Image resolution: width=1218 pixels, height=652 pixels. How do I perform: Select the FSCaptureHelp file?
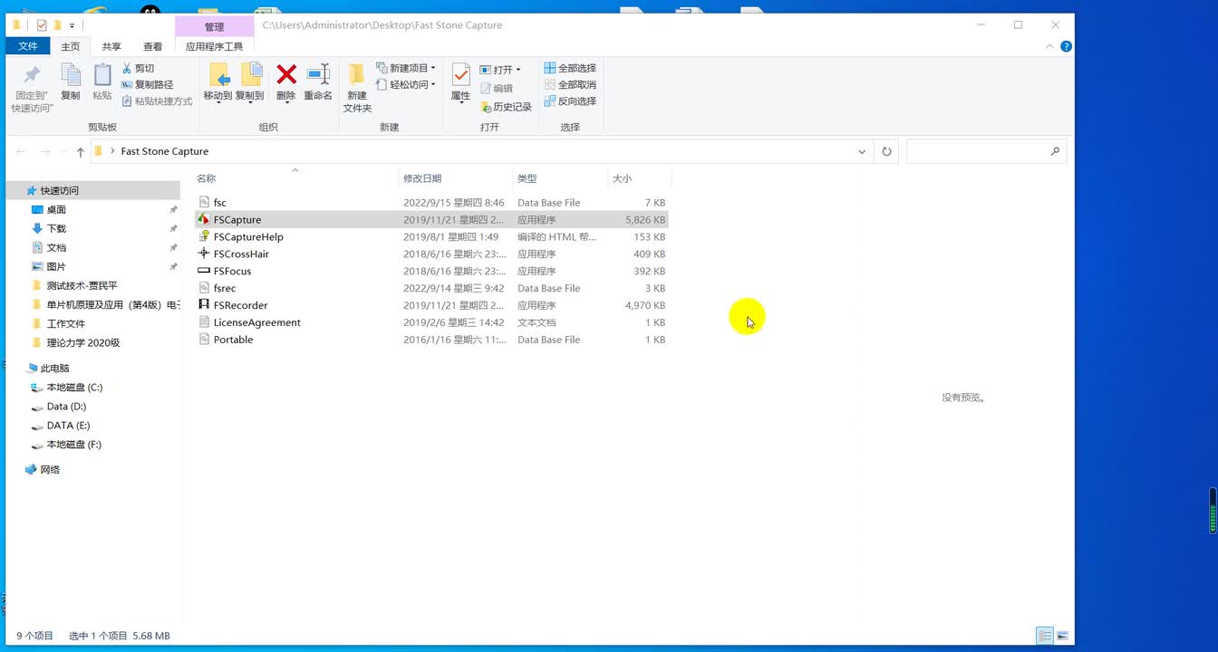coord(431,237)
